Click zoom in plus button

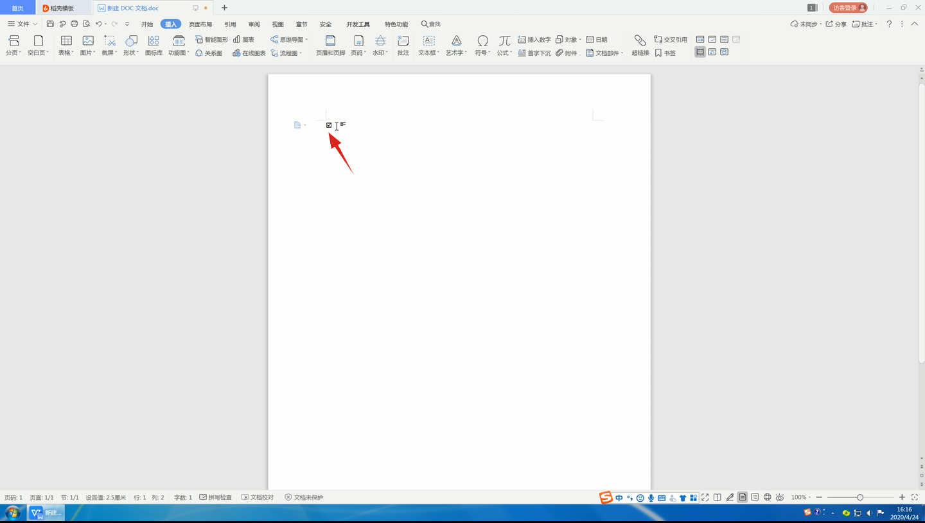coord(902,497)
